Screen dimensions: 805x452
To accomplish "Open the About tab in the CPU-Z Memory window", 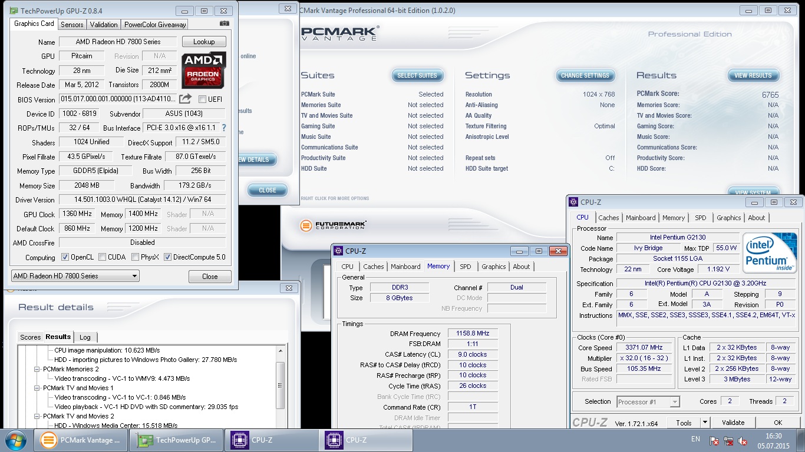I will point(522,267).
